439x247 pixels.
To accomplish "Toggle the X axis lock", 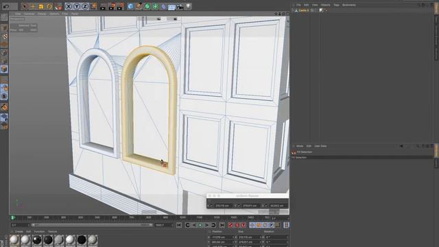I will (69, 6).
